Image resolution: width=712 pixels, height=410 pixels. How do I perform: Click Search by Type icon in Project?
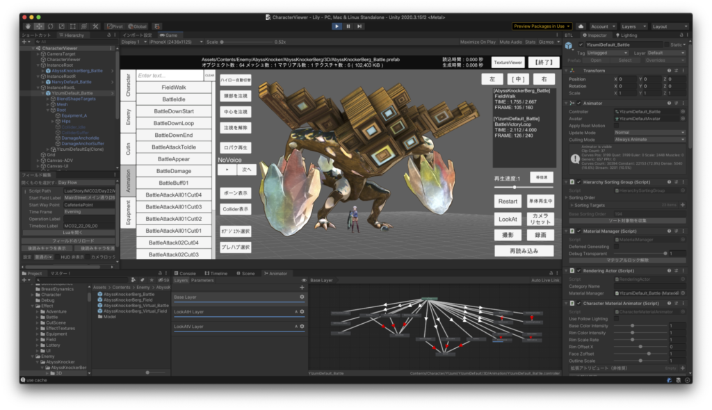pos(133,280)
